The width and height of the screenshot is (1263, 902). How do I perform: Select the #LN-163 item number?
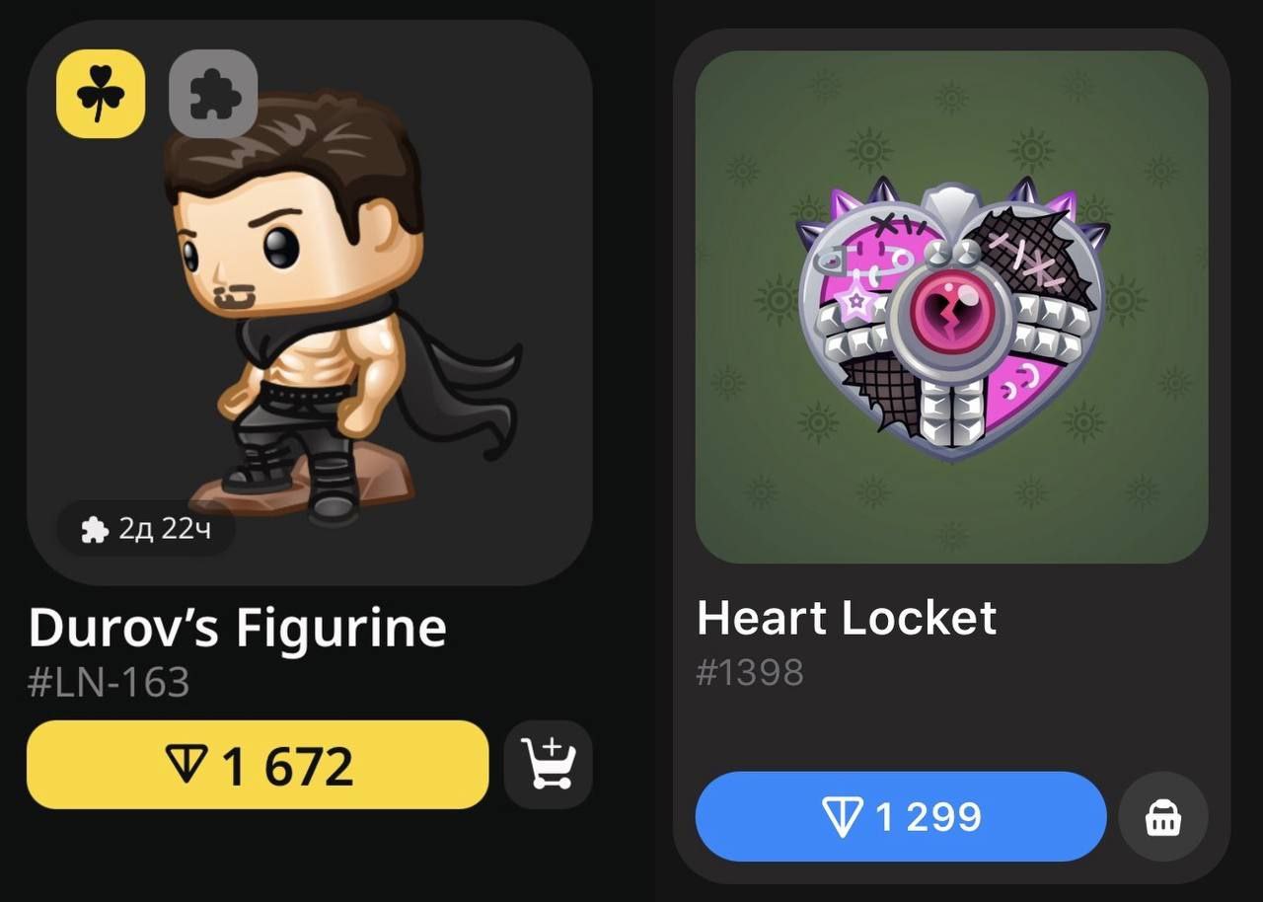(109, 683)
